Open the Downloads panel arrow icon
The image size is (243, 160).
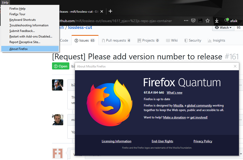tap(217, 21)
